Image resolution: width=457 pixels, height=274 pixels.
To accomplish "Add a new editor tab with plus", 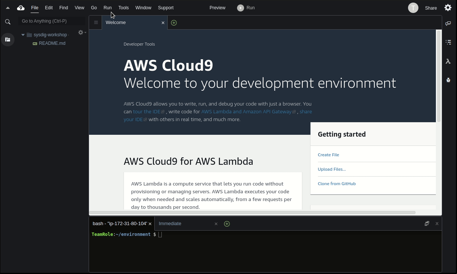I will (174, 23).
